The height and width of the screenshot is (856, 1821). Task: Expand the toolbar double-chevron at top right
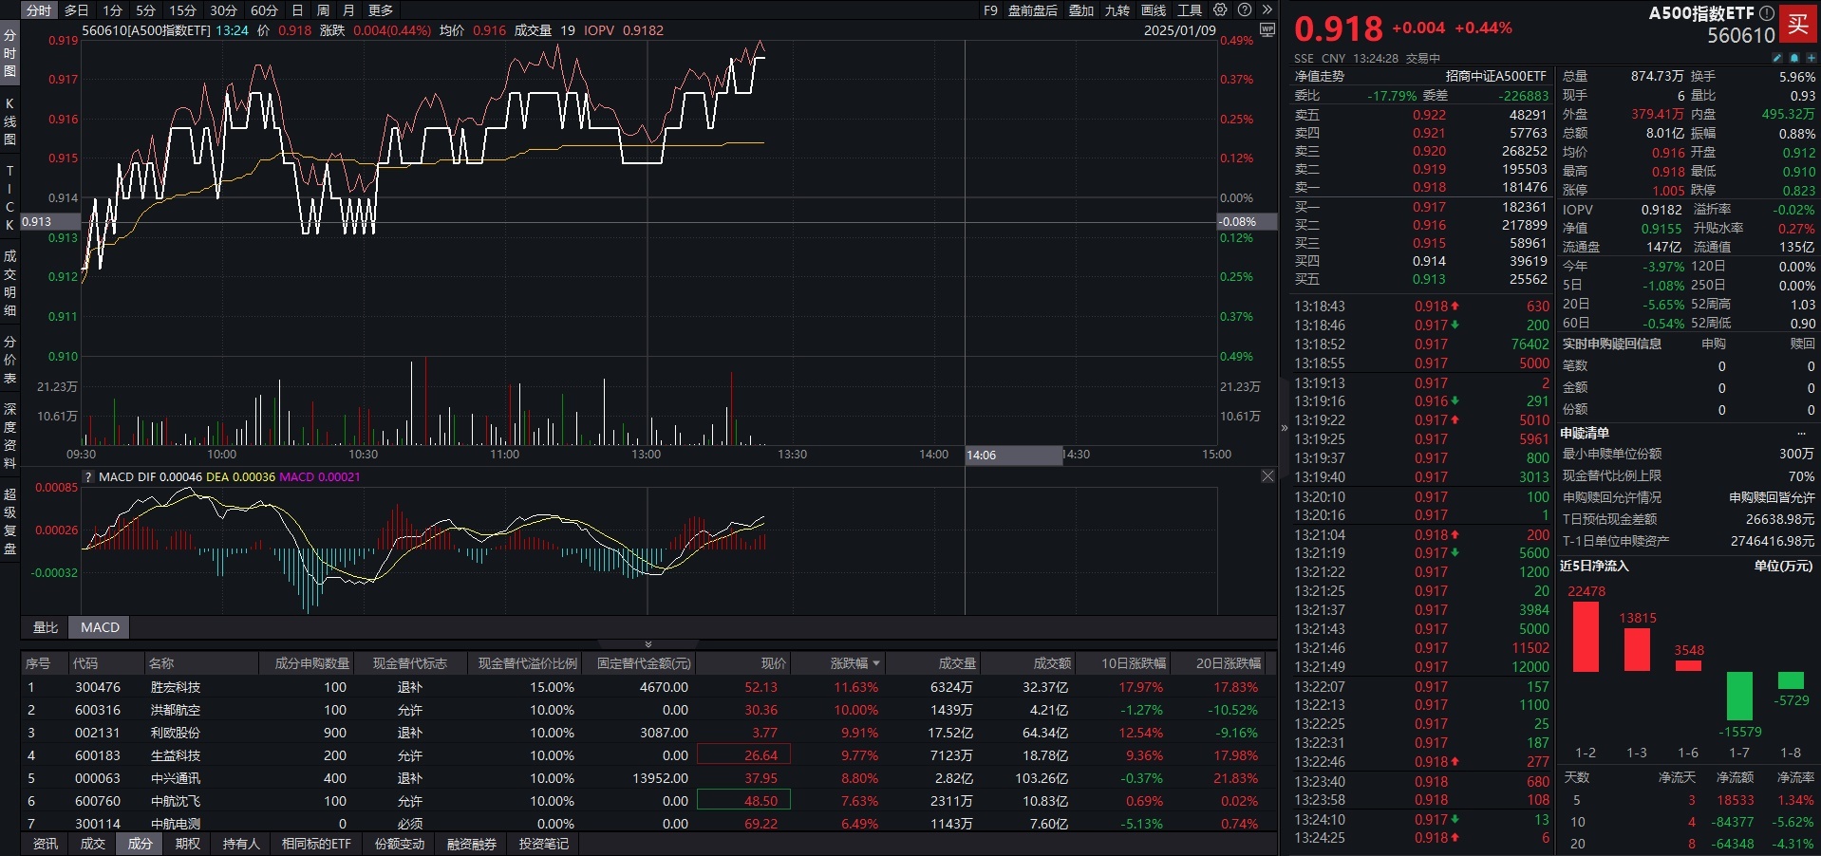(x=1267, y=10)
